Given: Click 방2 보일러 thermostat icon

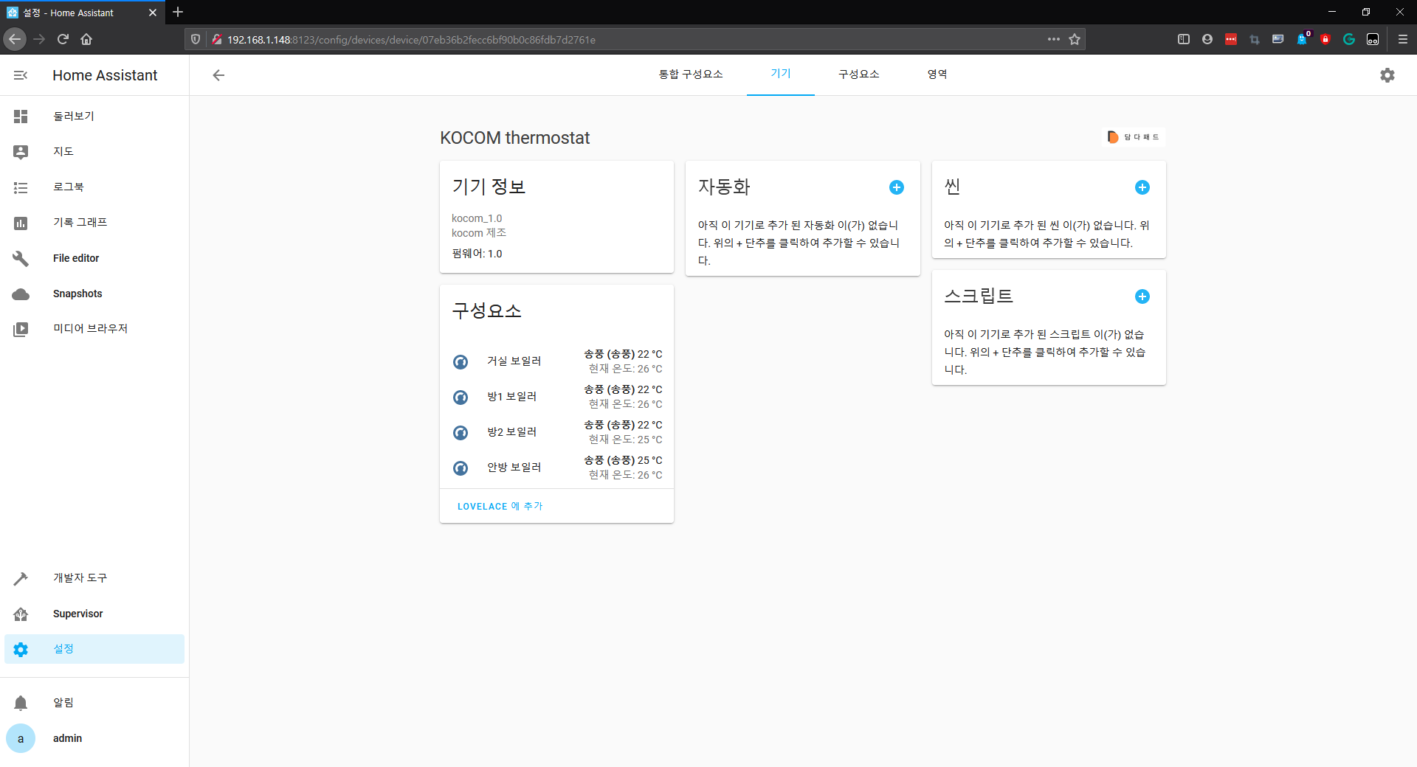Looking at the screenshot, I should (461, 432).
